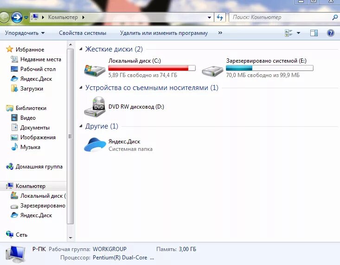Click the Загрузки folder icon
340x265 pixels.
tap(14, 88)
